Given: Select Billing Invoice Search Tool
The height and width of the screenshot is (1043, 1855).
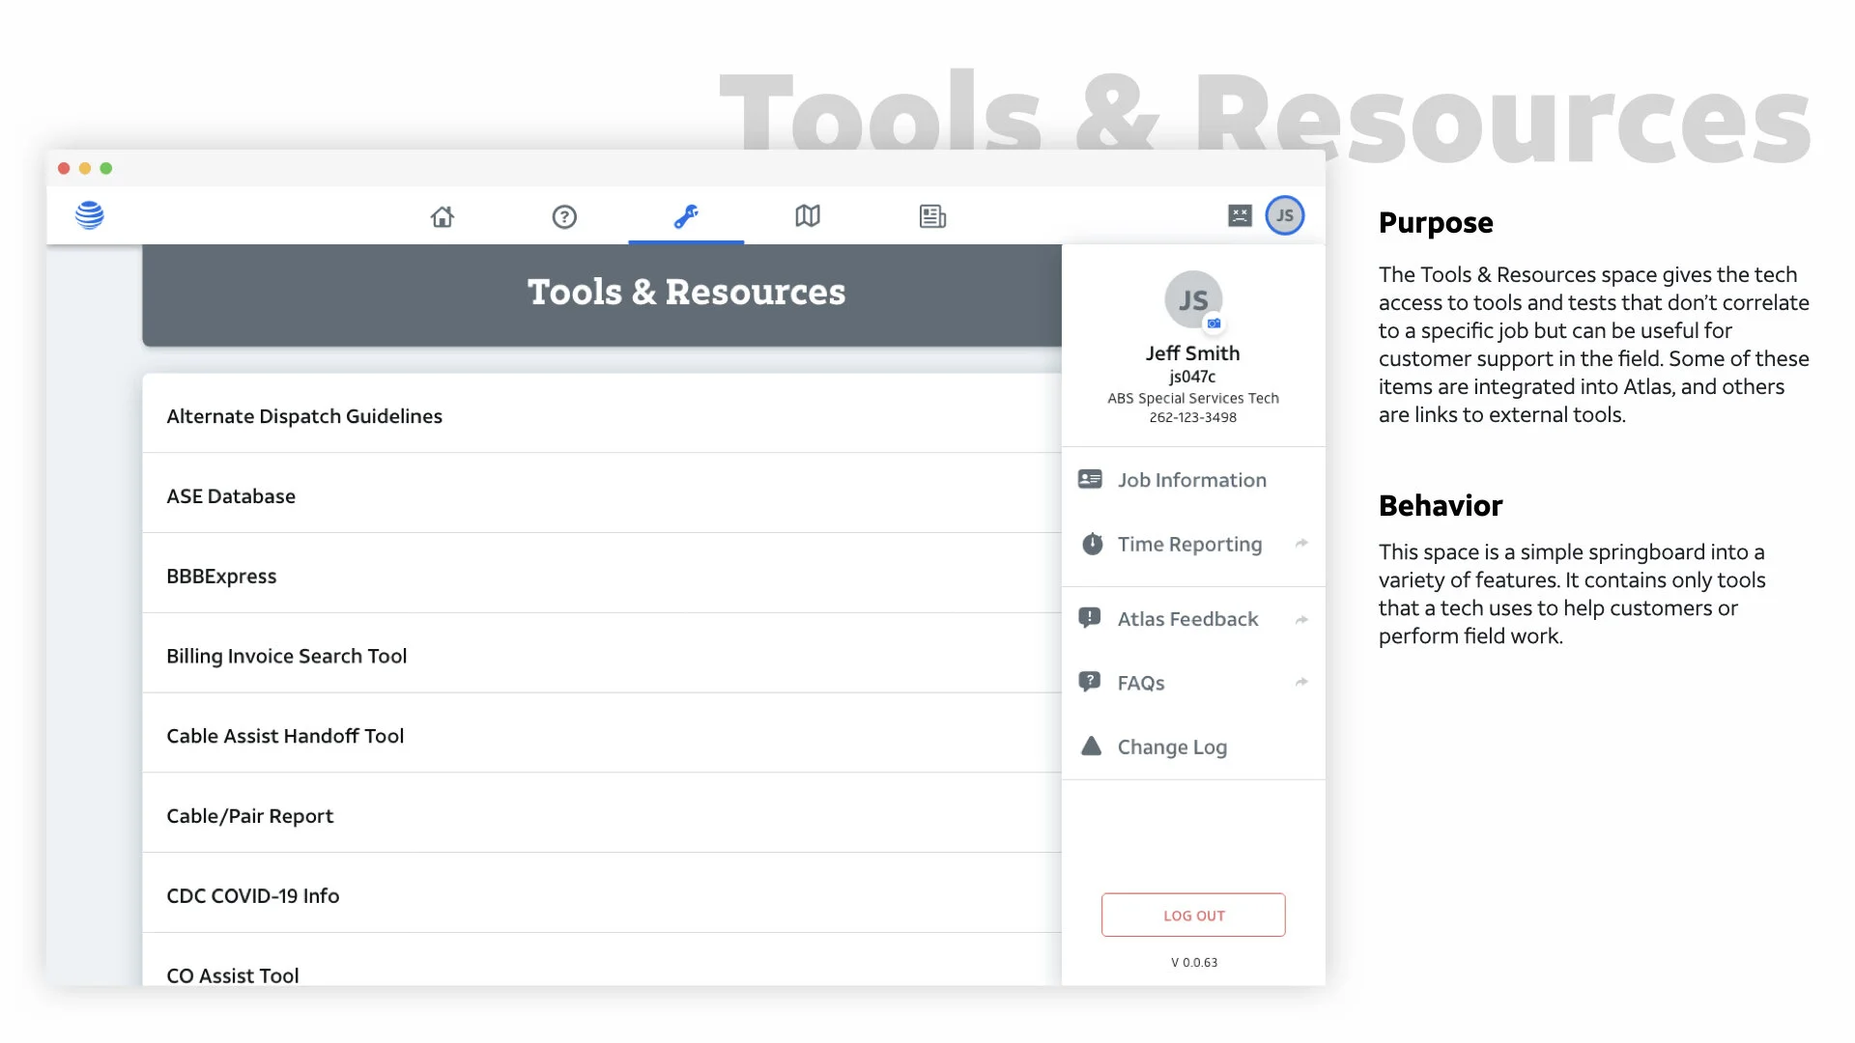Looking at the screenshot, I should [286, 656].
